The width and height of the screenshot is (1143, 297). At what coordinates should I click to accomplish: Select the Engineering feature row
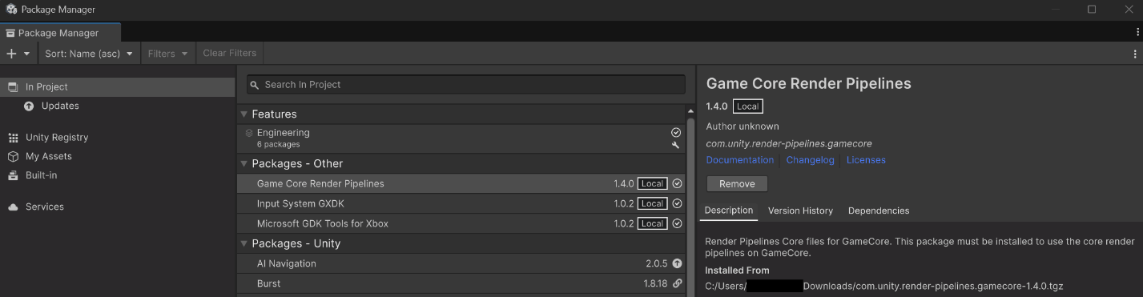coord(461,138)
